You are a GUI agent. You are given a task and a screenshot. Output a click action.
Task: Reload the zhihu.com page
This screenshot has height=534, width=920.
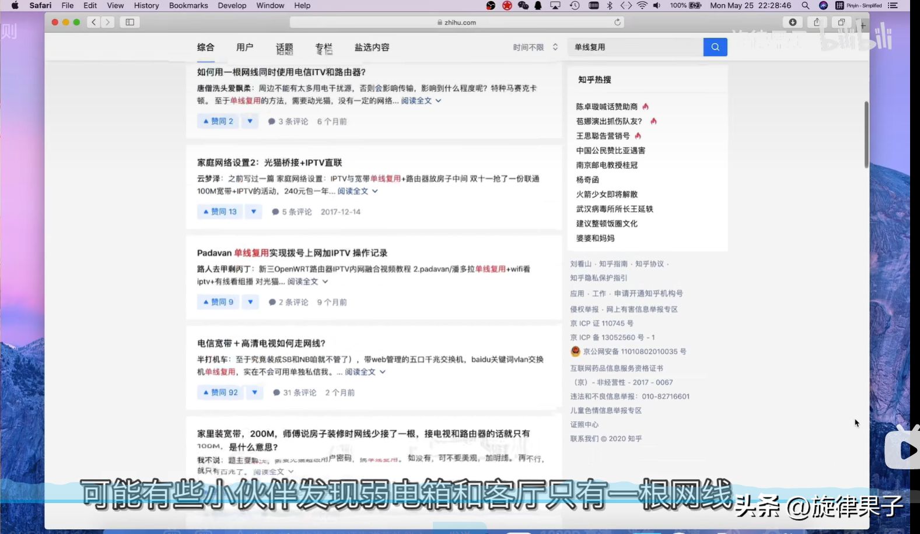click(617, 22)
